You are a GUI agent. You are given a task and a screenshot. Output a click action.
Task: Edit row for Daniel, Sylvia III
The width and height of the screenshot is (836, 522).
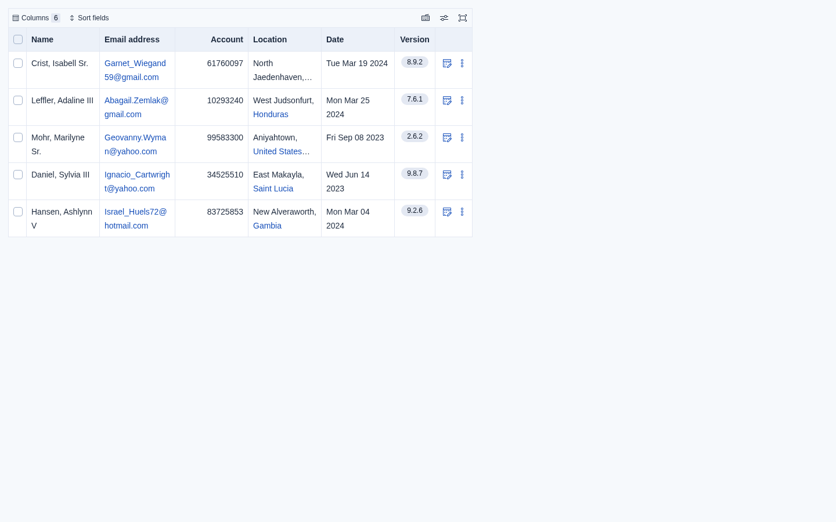[x=447, y=175]
